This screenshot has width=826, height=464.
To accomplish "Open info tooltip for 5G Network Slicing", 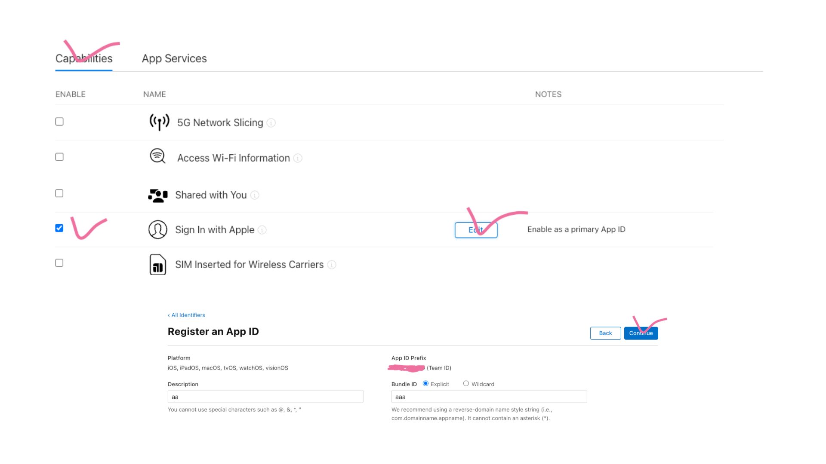I will click(271, 123).
